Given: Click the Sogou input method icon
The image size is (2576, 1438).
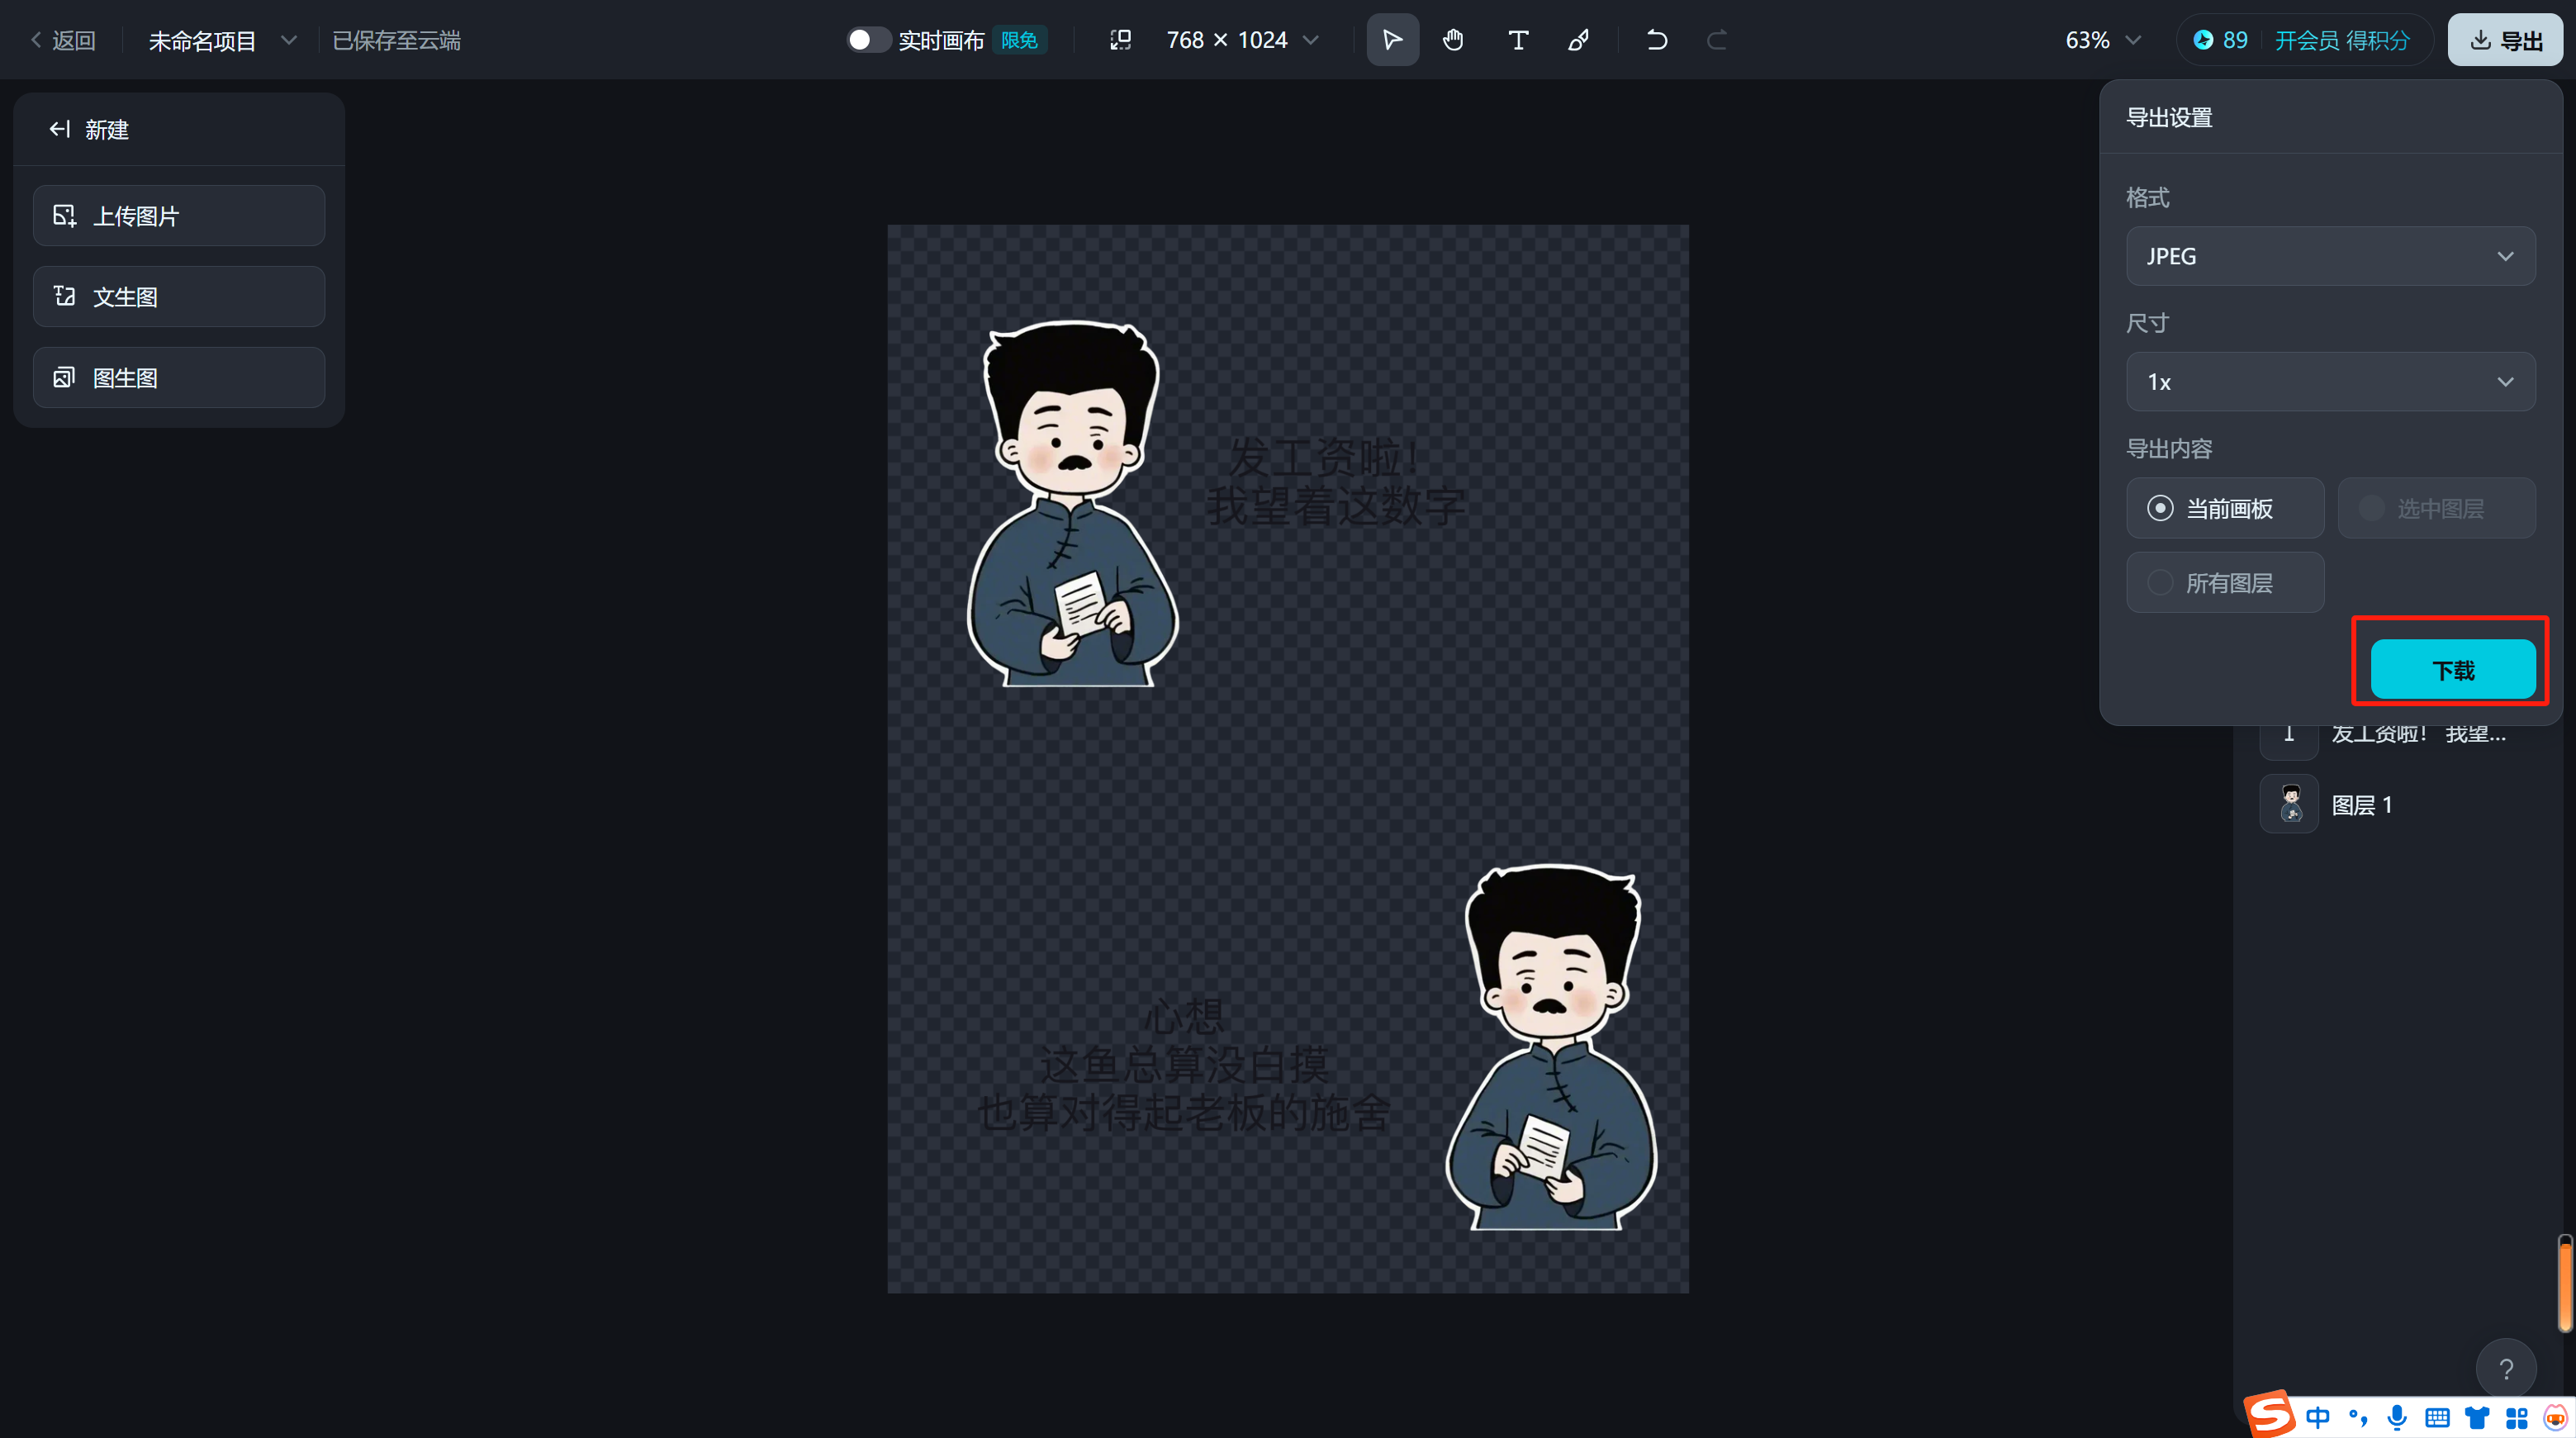Looking at the screenshot, I should click(x=2270, y=1415).
